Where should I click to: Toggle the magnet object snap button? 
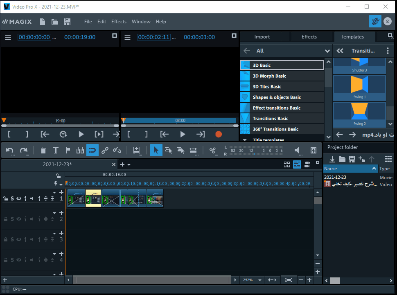(92, 151)
